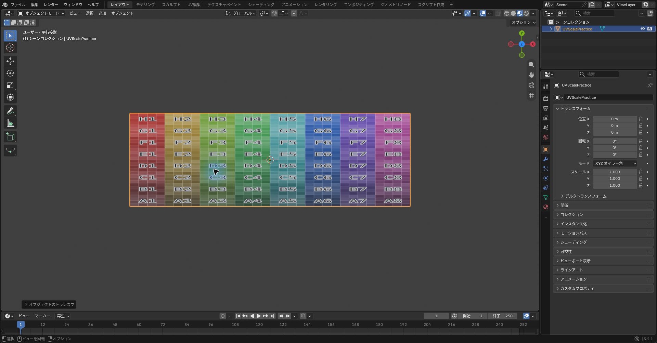Open the オブジェクトモード mode dropdown
Image resolution: width=657 pixels, height=343 pixels.
point(41,13)
